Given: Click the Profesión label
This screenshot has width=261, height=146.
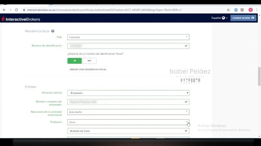Looking at the screenshot, I should pyautogui.click(x=56, y=122).
